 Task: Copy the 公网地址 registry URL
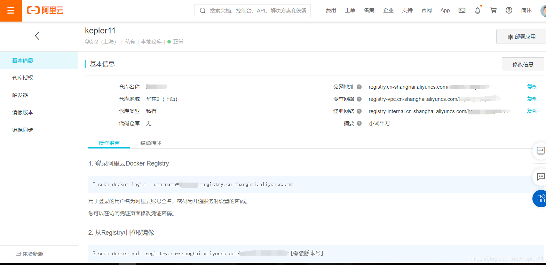click(532, 87)
